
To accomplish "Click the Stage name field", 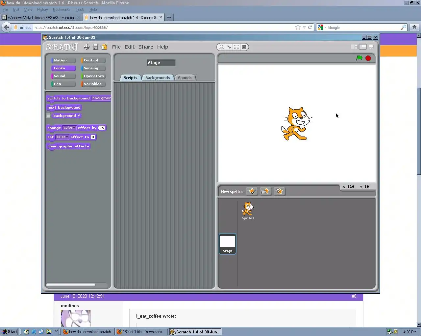I will tap(161, 63).
